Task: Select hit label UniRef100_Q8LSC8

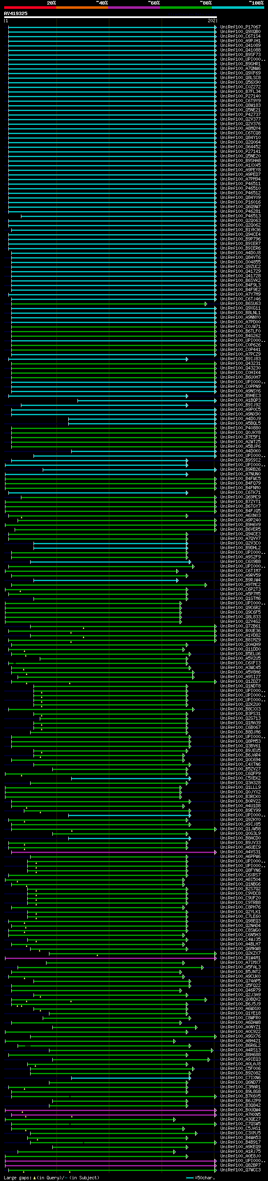Action: pyautogui.click(x=240, y=78)
